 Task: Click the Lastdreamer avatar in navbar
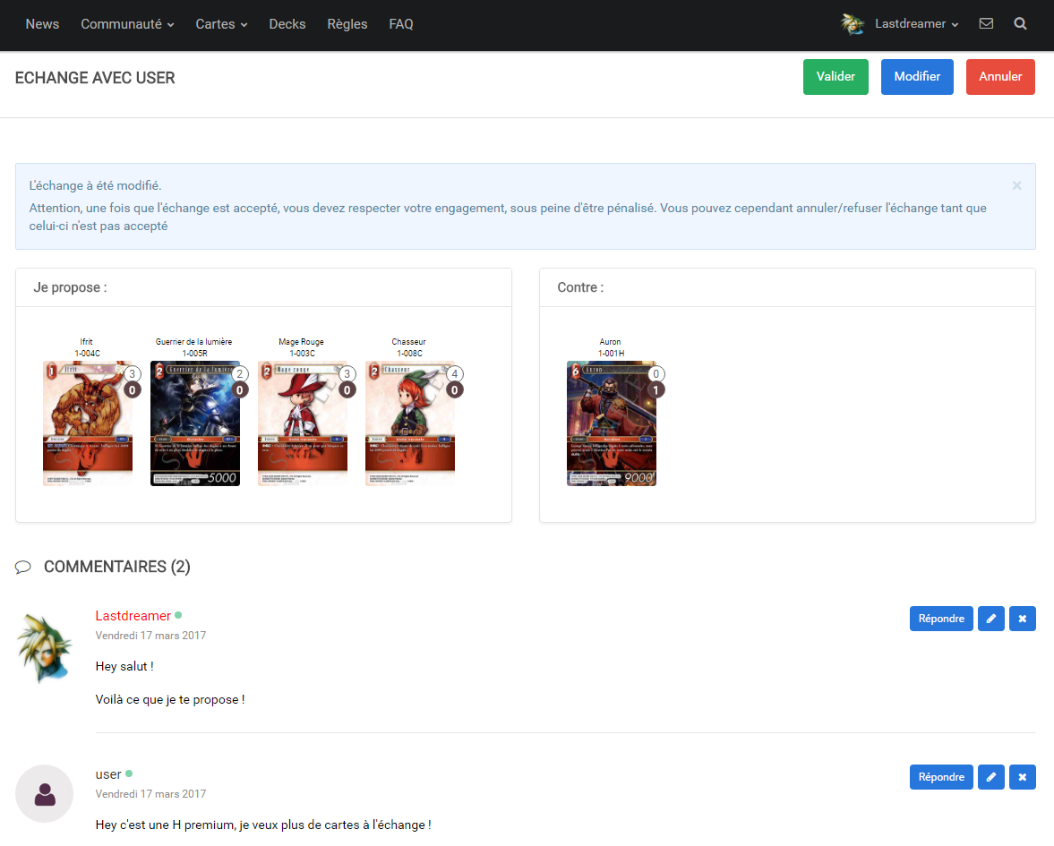click(x=853, y=24)
